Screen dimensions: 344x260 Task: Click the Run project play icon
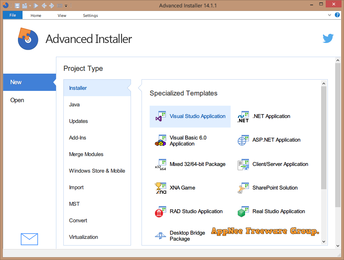[36, 6]
